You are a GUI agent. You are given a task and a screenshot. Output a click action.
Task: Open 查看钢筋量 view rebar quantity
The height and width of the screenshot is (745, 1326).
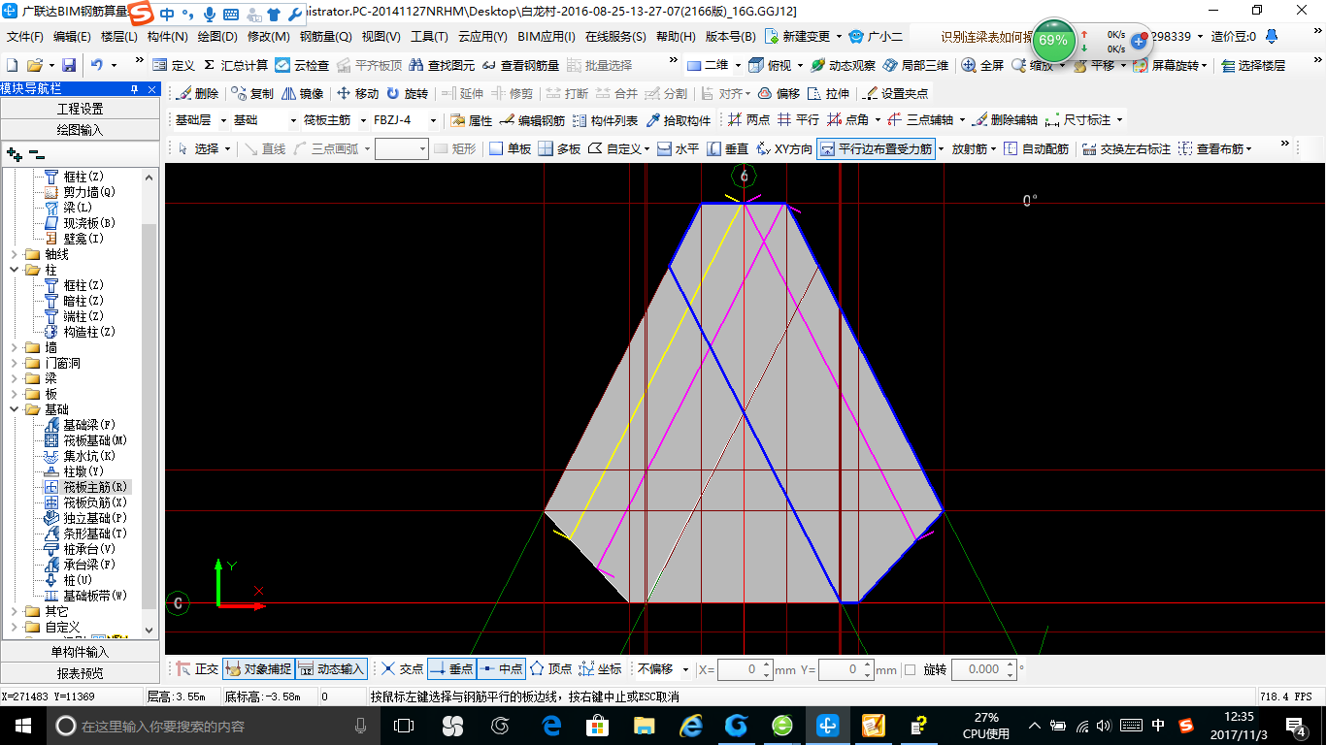[520, 65]
